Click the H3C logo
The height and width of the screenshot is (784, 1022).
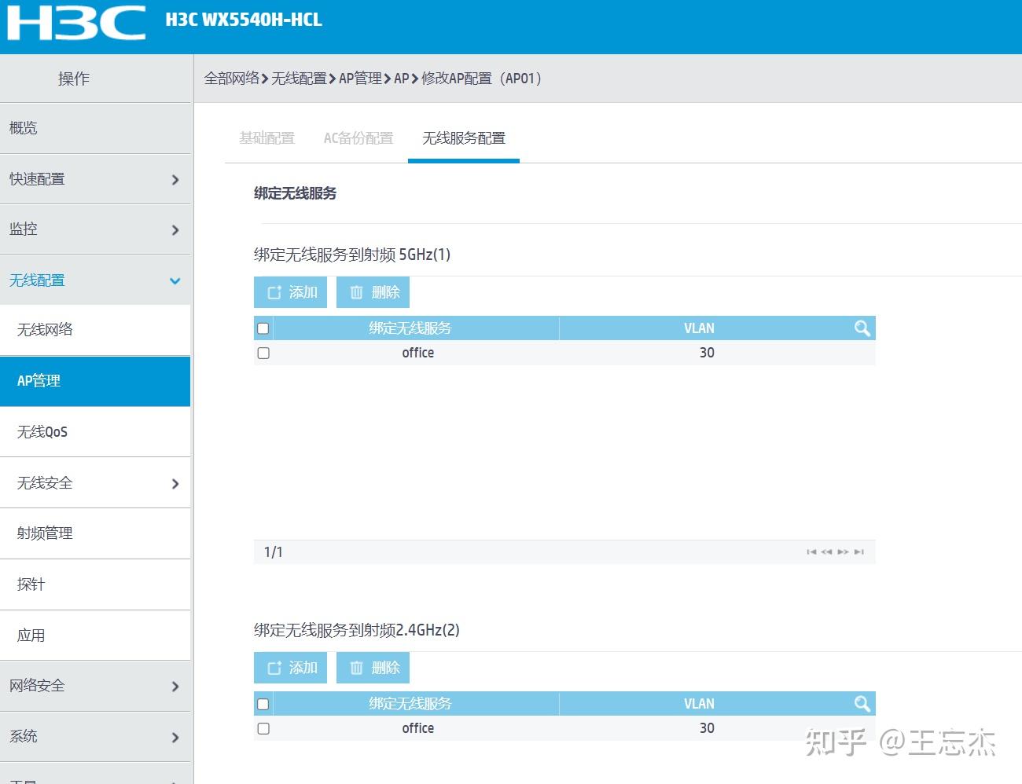(x=76, y=24)
